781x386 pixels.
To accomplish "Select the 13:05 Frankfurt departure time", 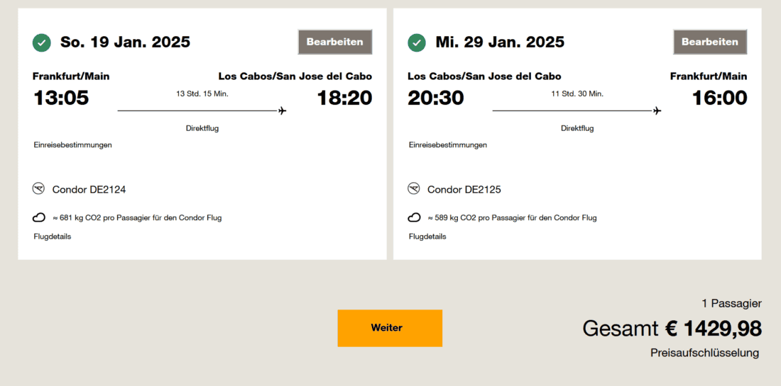I will click(x=61, y=98).
